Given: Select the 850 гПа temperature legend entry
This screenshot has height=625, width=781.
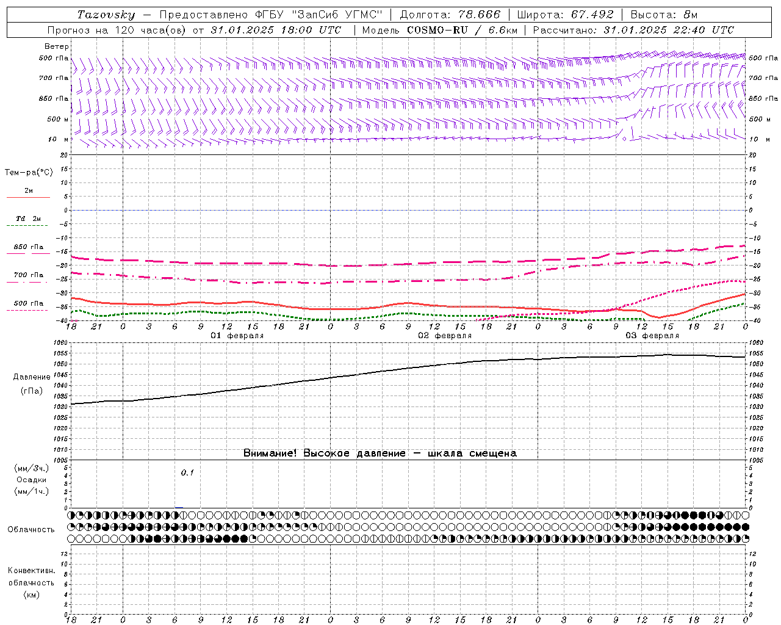Looking at the screenshot, I should 29,247.
